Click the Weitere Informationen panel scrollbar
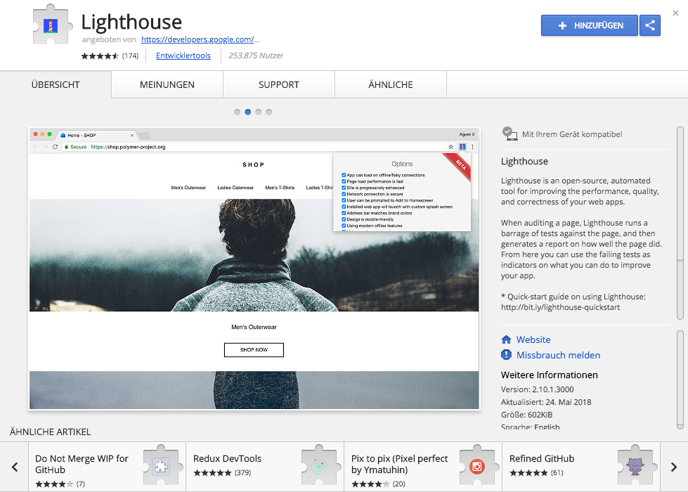The image size is (688, 492). pos(680,380)
